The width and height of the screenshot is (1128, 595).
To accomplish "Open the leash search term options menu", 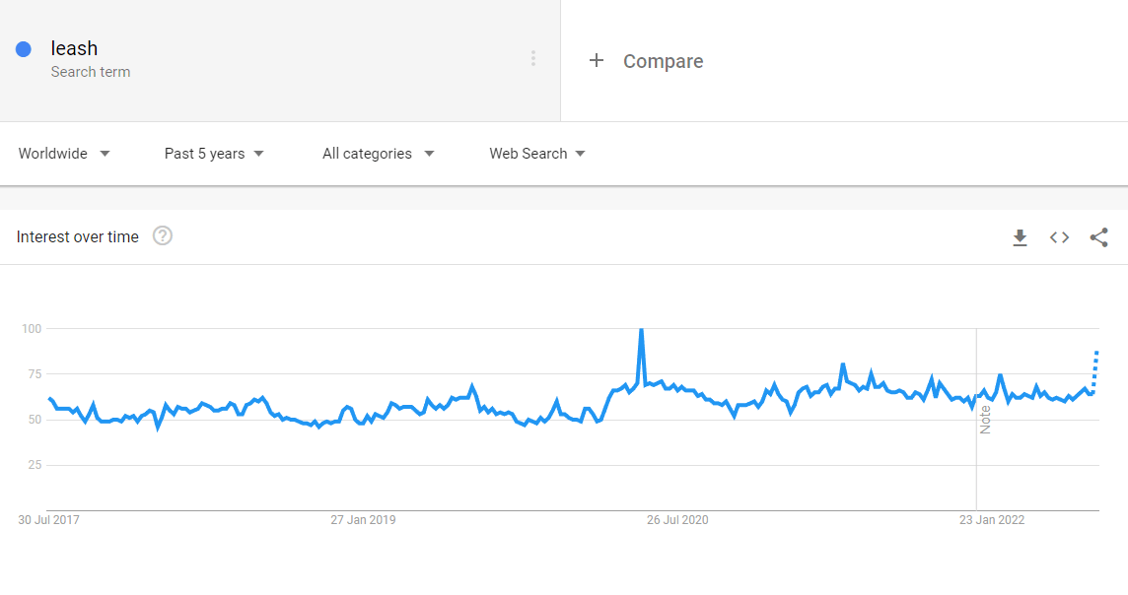I will [x=533, y=58].
